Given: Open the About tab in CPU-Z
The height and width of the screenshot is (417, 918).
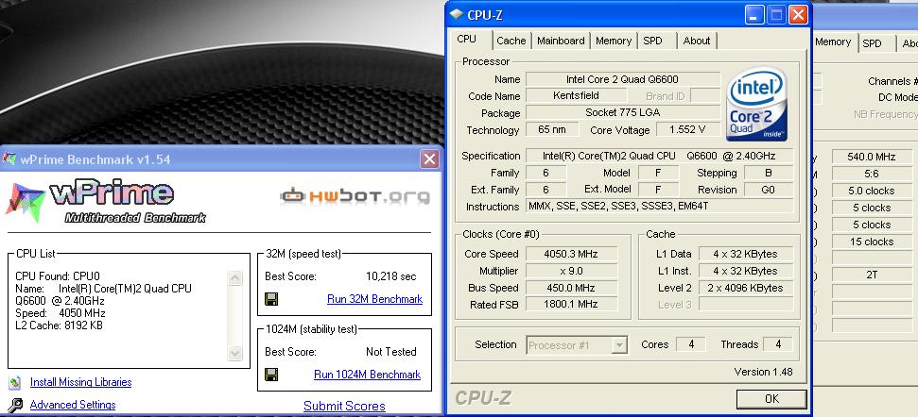Looking at the screenshot, I should [697, 41].
